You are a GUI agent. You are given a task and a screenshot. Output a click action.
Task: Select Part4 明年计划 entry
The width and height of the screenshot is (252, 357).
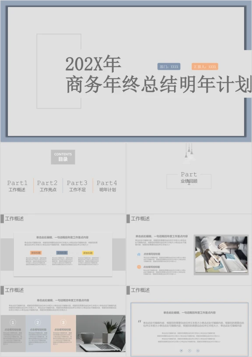(x=107, y=186)
